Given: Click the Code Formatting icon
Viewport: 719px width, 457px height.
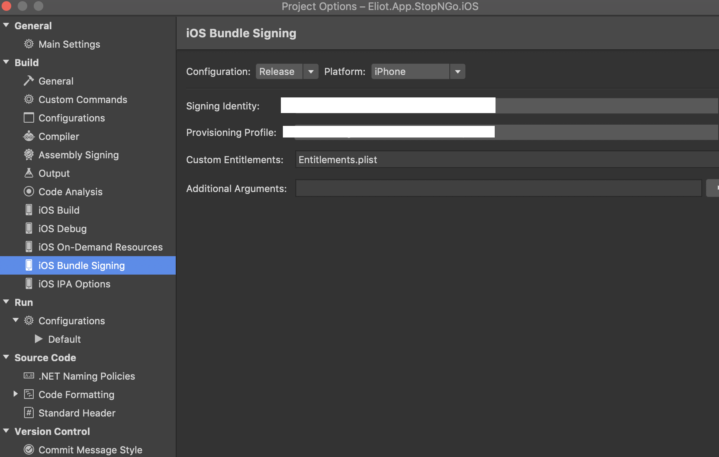Looking at the screenshot, I should point(29,394).
